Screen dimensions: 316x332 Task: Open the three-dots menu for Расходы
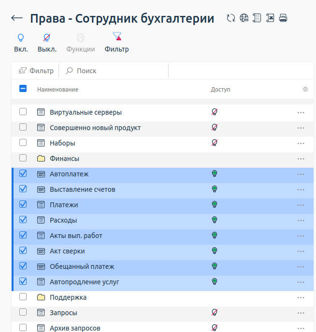coord(301,221)
